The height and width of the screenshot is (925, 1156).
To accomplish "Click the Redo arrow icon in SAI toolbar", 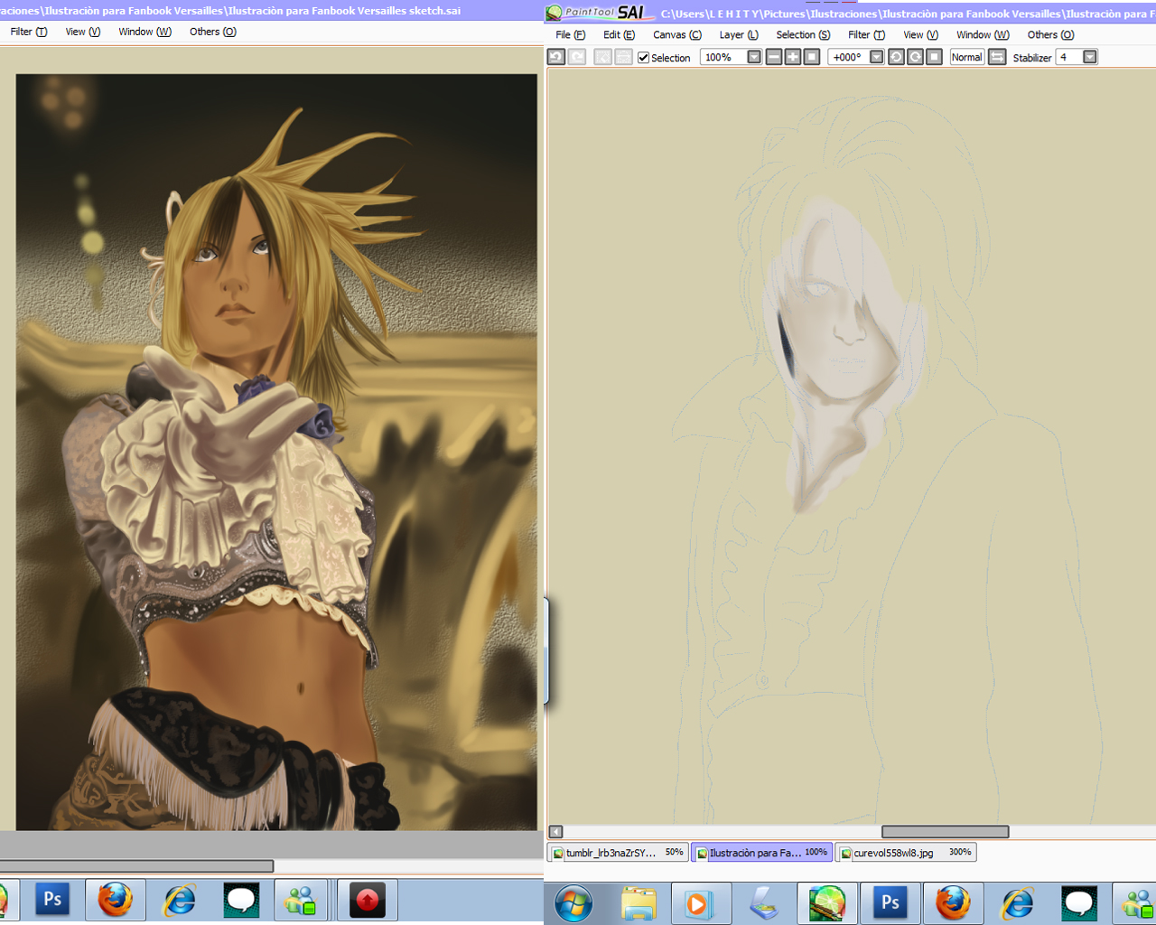I will click(x=577, y=57).
